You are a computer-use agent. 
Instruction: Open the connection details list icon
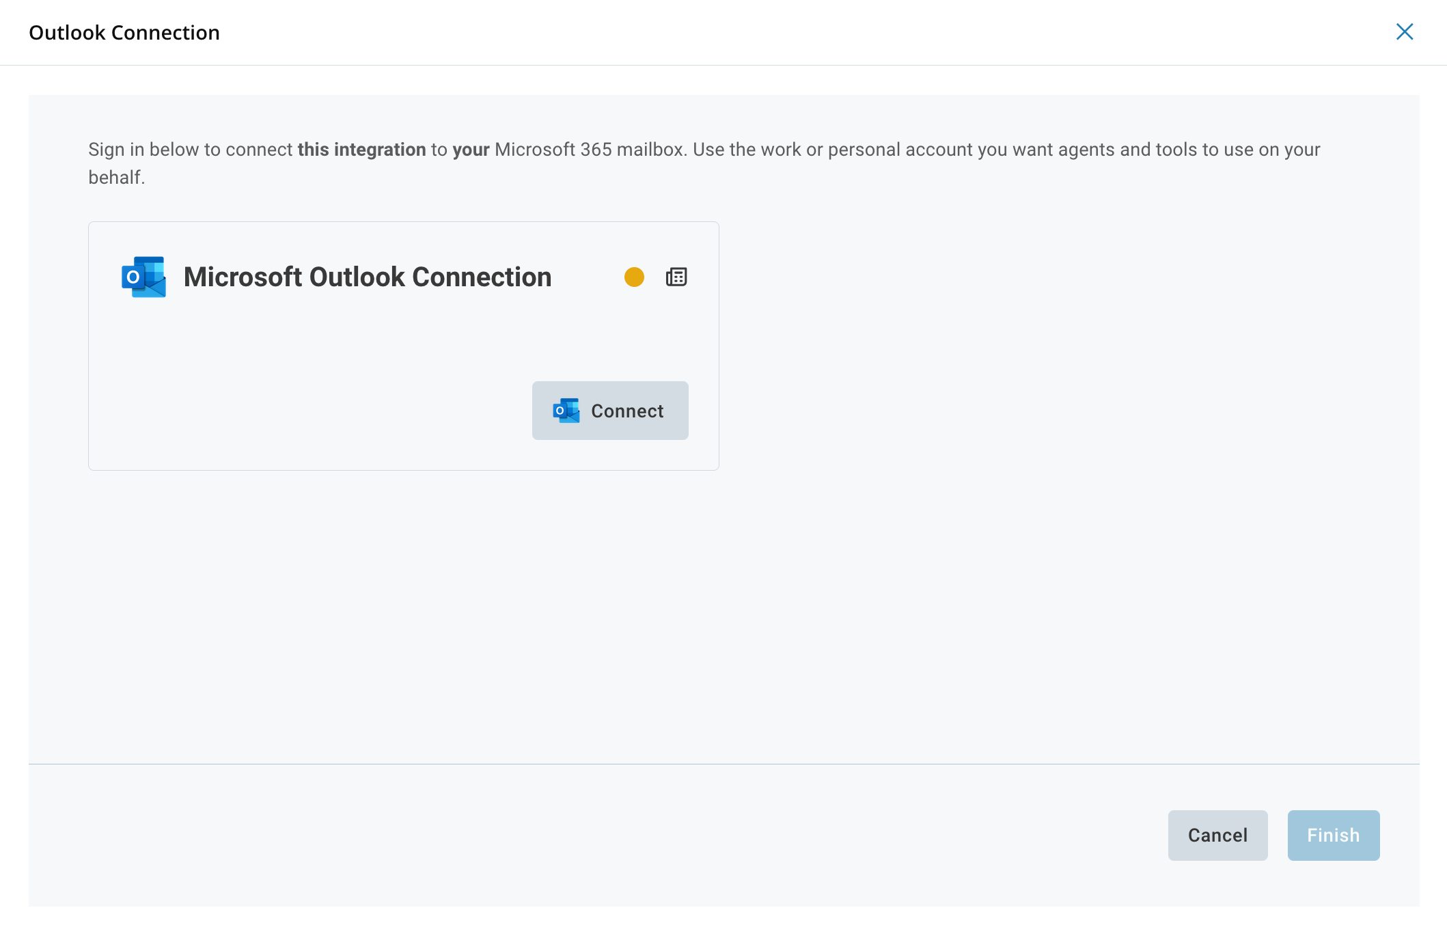676,277
